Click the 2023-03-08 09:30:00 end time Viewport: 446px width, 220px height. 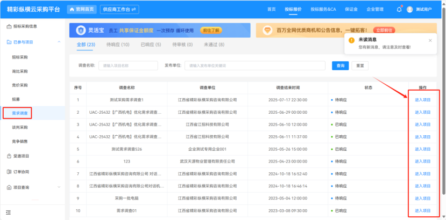tap(288, 211)
